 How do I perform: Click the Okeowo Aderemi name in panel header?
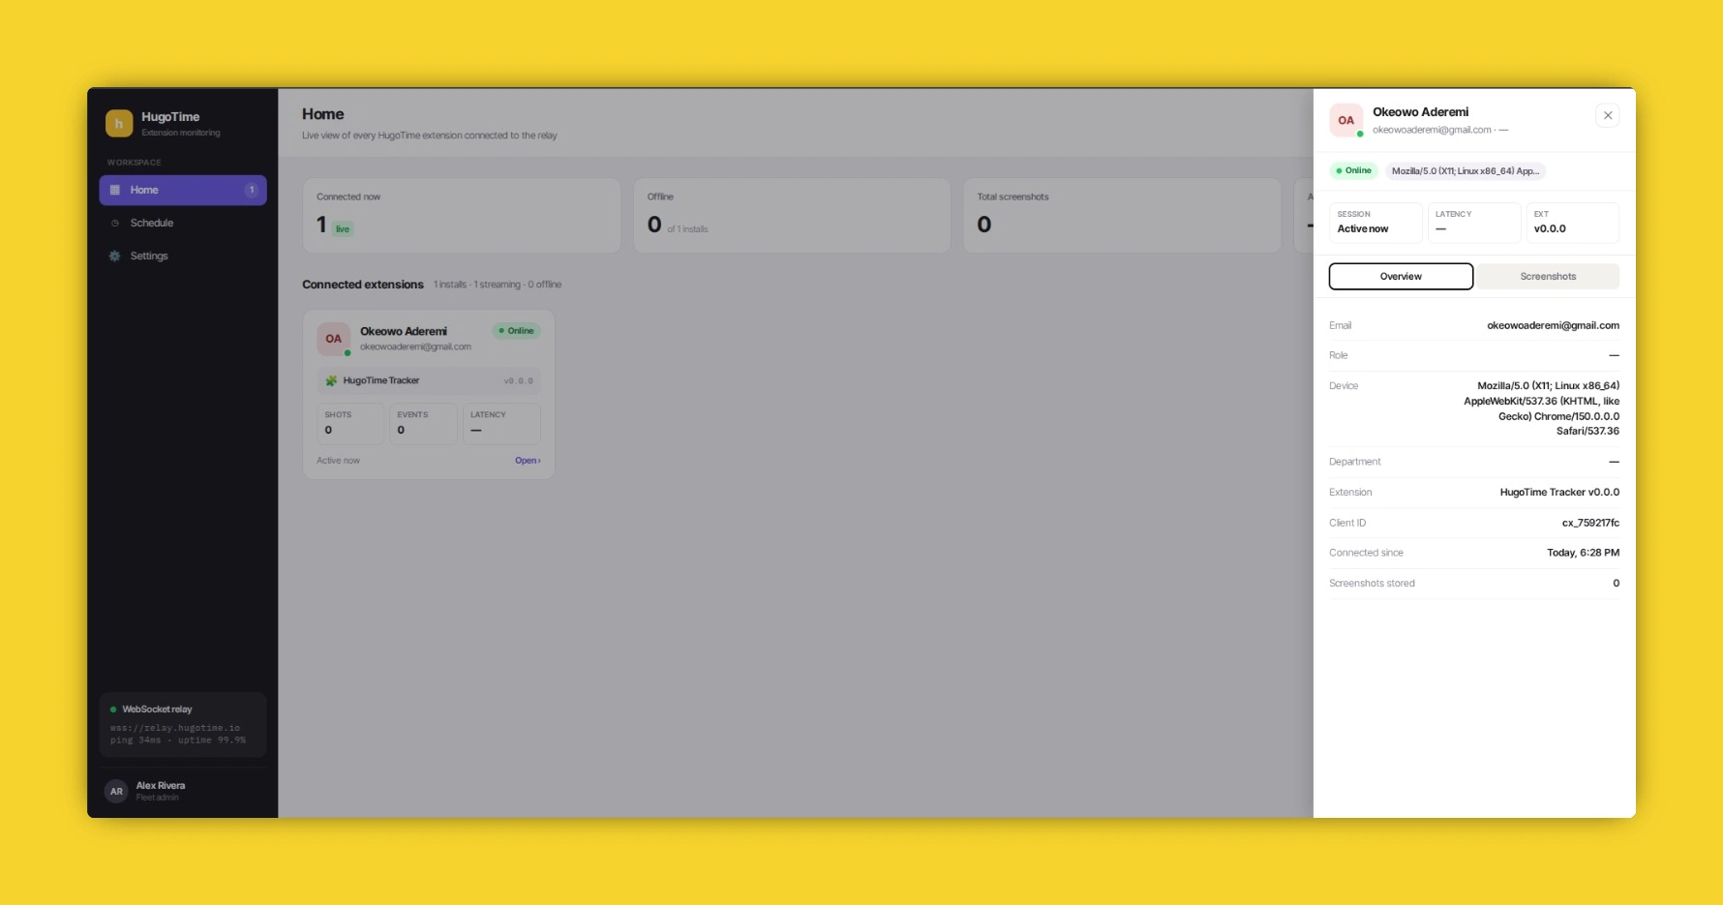(x=1420, y=112)
